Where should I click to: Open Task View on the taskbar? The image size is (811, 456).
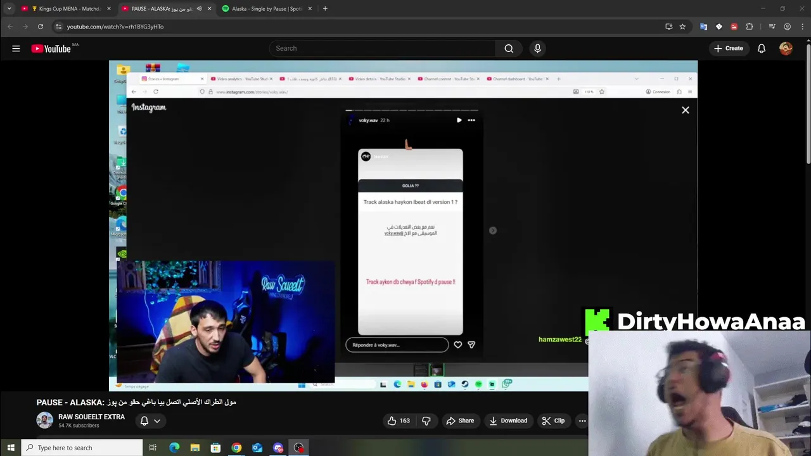click(153, 448)
